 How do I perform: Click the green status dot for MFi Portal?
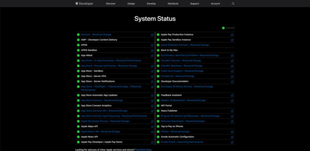(158, 106)
